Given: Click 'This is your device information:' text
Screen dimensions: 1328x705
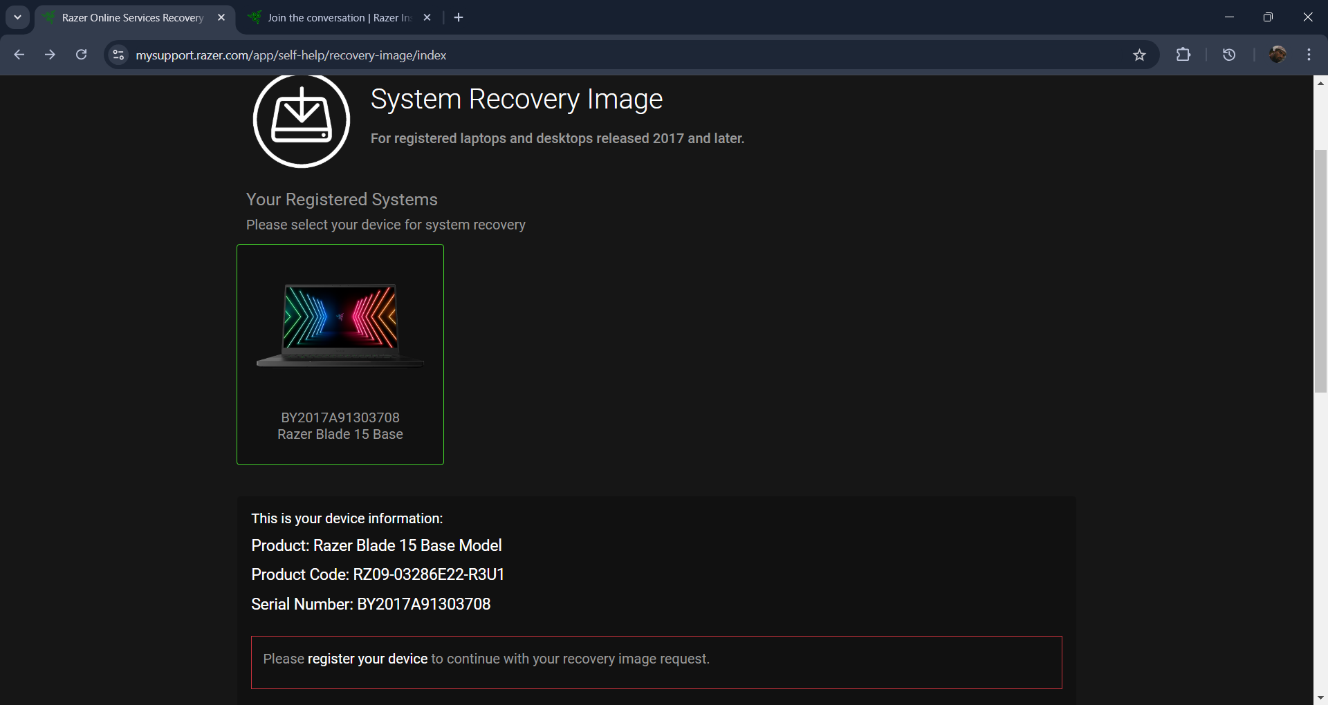Looking at the screenshot, I should point(347,518).
